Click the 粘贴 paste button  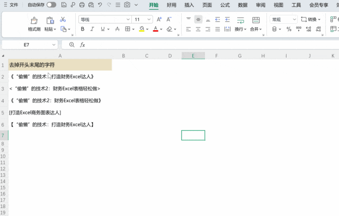coord(50,24)
